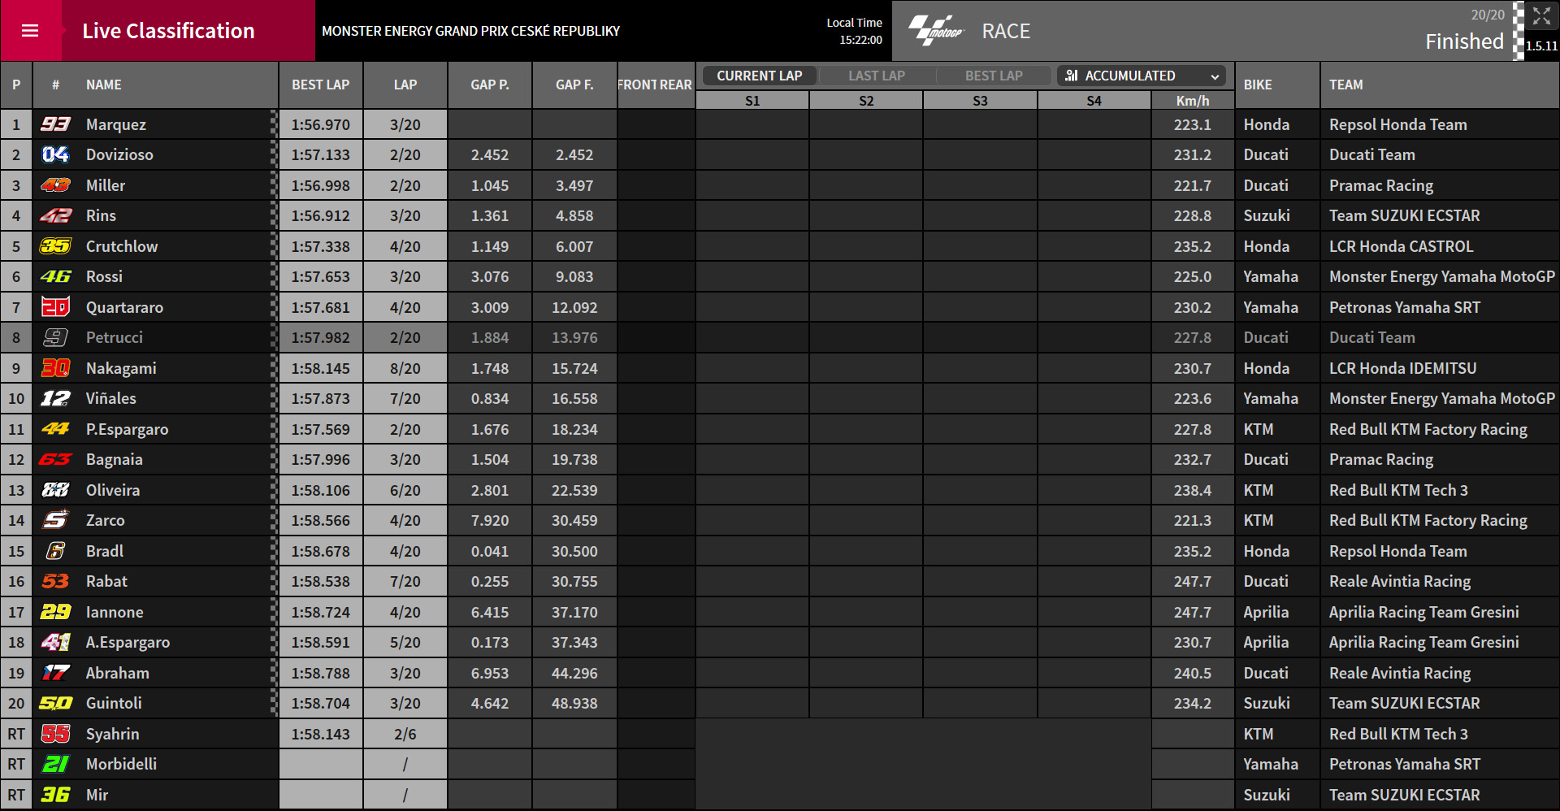
Task: Click Rins's best lap 1:56.912
Action: point(321,215)
